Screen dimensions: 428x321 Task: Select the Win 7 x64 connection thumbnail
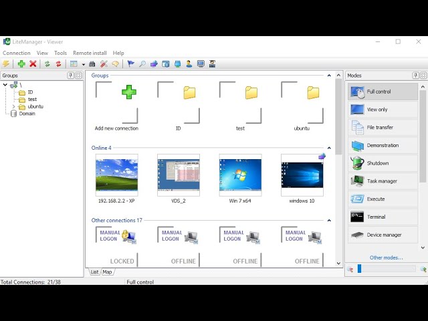pyautogui.click(x=240, y=179)
